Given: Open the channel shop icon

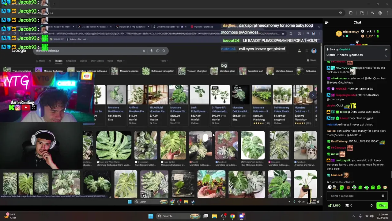Looking at the screenshot, I should [x=347, y=205].
